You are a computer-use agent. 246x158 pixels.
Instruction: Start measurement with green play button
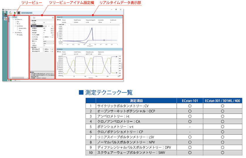click(15, 13)
